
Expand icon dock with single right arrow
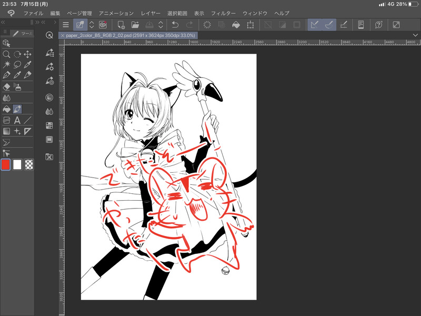pos(55,22)
